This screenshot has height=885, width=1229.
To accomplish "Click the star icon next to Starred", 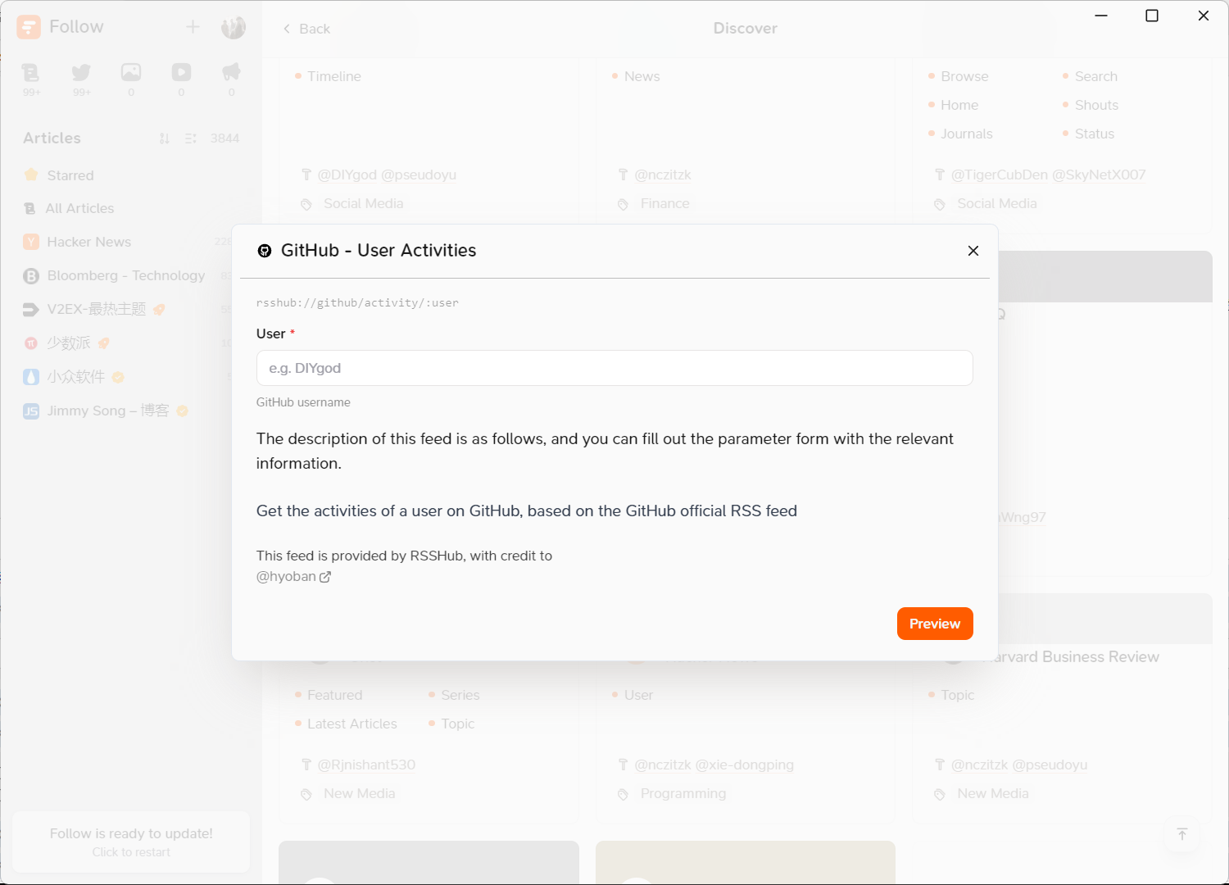I will tap(31, 175).
